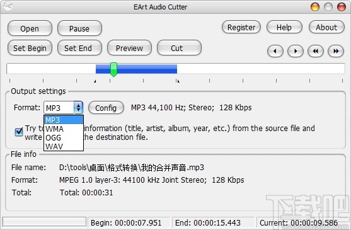Viewport: 351px width, 230px height.
Task: Pause the audio playback
Action: (79, 28)
